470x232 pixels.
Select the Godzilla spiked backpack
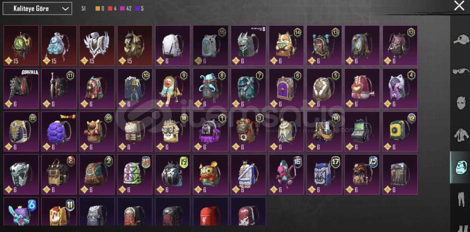pos(21,89)
